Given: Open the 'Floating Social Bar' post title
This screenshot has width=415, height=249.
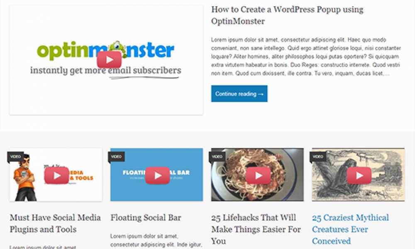Looking at the screenshot, I should (146, 218).
